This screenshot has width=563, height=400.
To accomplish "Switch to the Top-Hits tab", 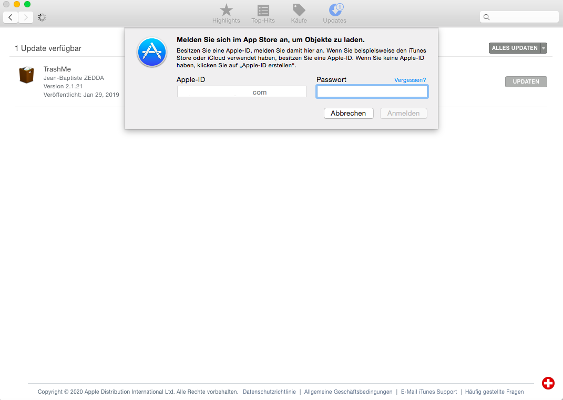I will (x=263, y=14).
